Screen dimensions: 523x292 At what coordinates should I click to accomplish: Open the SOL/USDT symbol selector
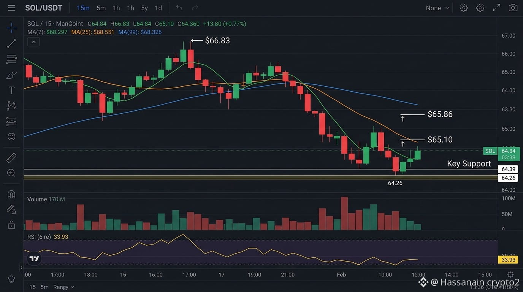point(43,8)
